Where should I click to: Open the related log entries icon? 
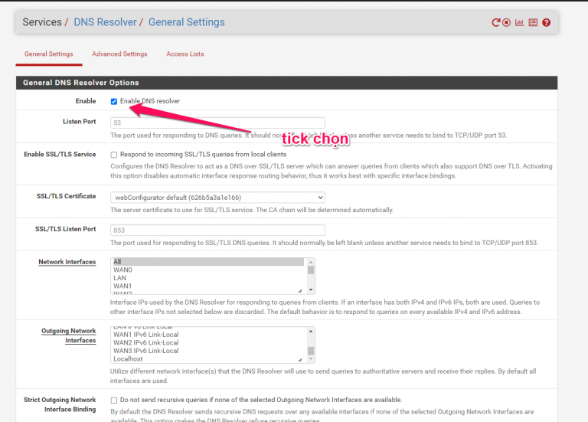(533, 23)
